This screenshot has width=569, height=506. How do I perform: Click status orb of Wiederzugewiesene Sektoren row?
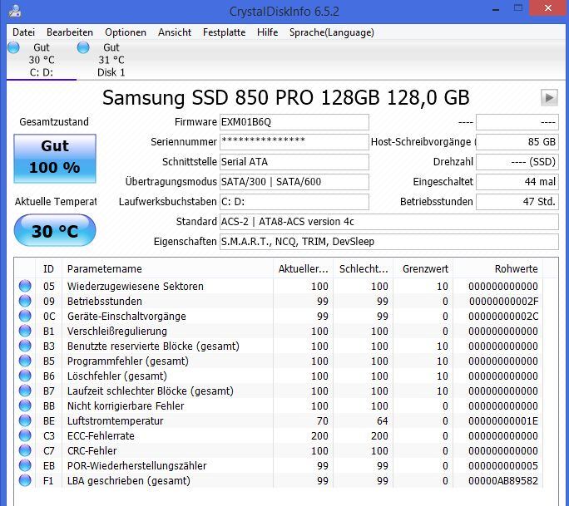[25, 286]
